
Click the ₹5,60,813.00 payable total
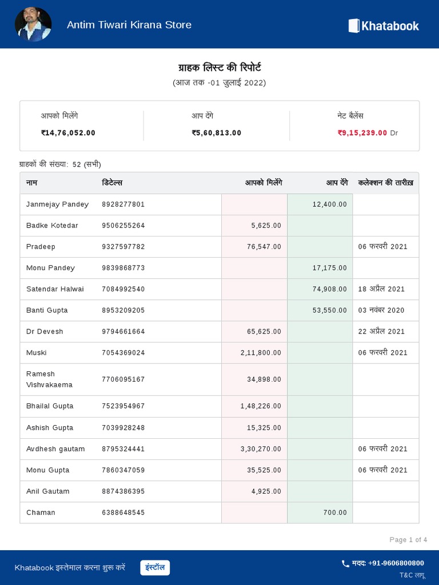[217, 133]
